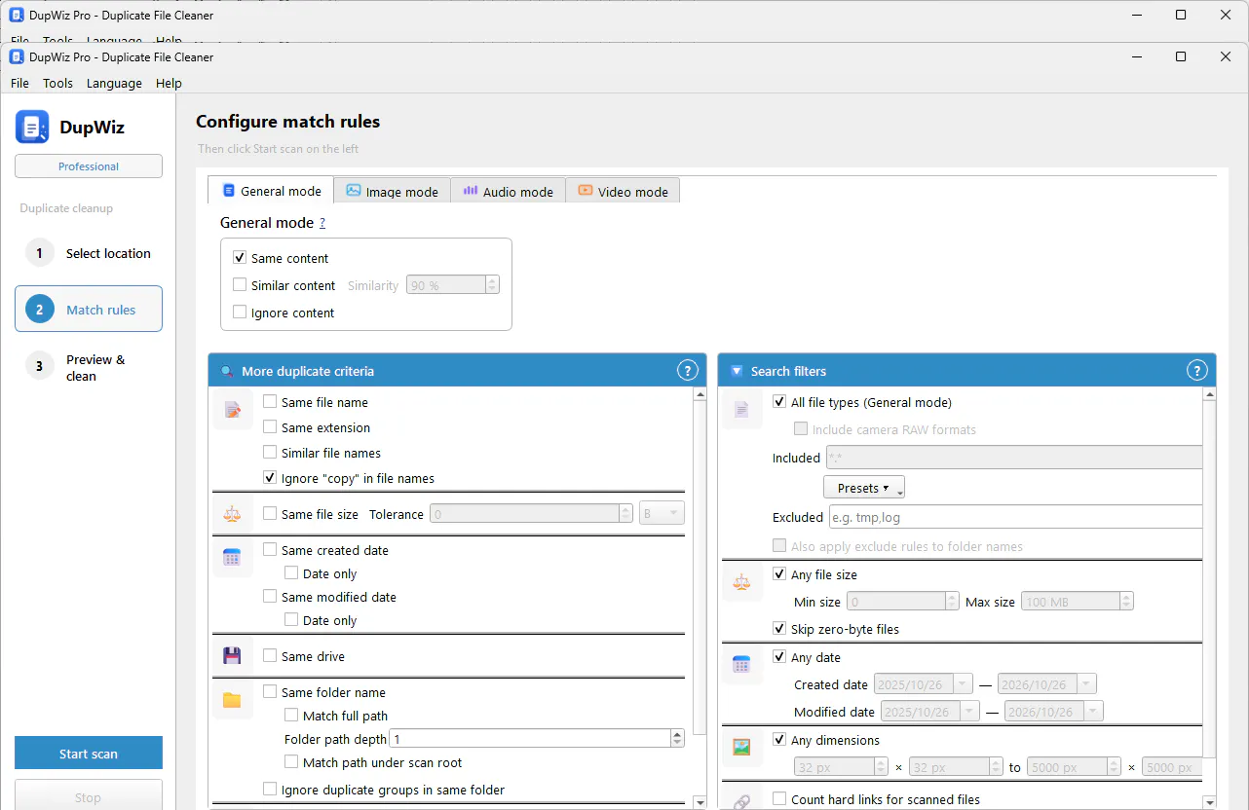Click the Search filters panel vertical scrollbar
Viewport: 1249px width, 810px height.
[1209, 599]
